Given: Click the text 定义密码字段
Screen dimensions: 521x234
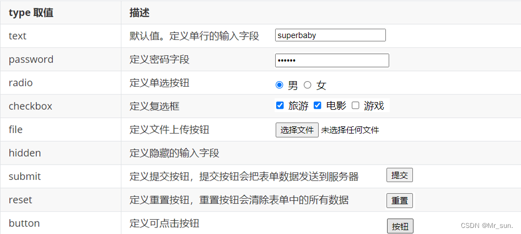Looking at the screenshot, I should point(159,60).
